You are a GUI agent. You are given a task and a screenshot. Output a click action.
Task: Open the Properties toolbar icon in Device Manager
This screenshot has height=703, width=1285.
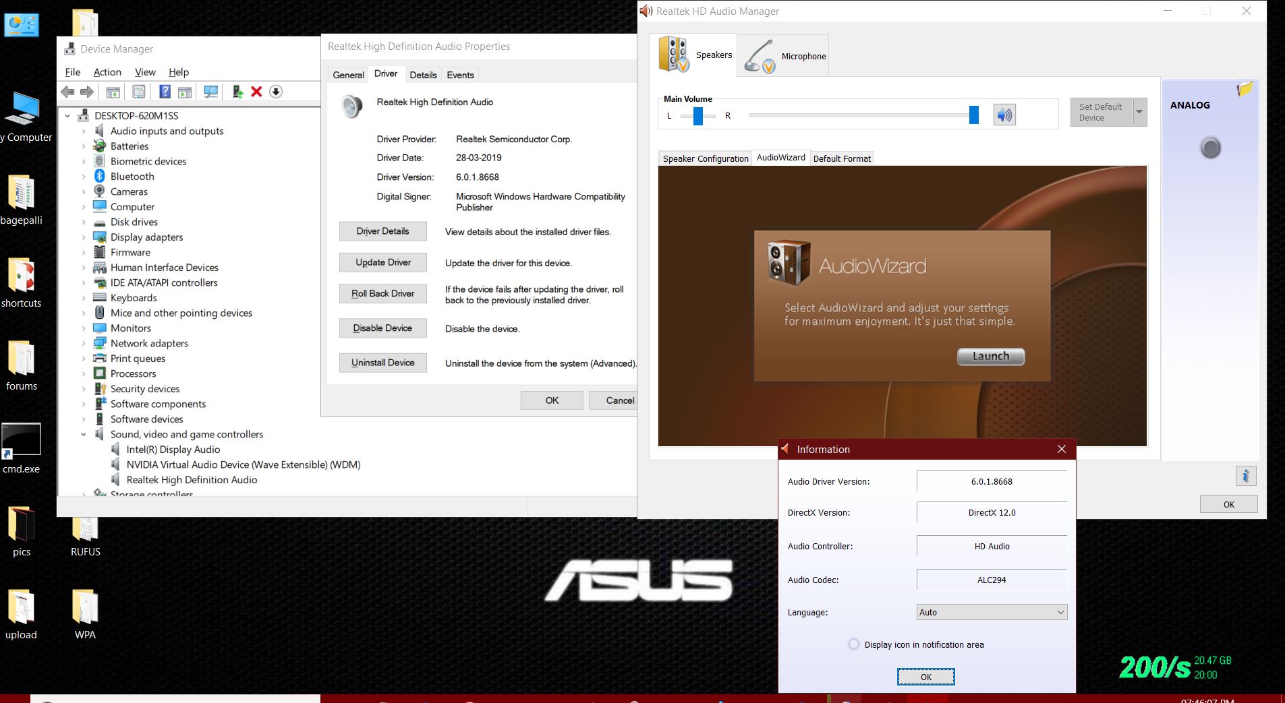[x=139, y=92]
